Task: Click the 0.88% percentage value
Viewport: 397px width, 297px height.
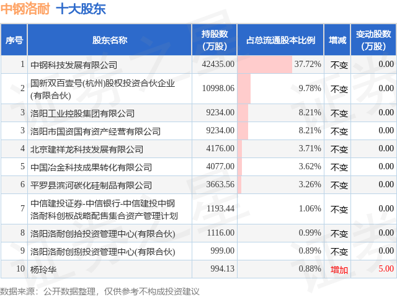Action: 310,268
